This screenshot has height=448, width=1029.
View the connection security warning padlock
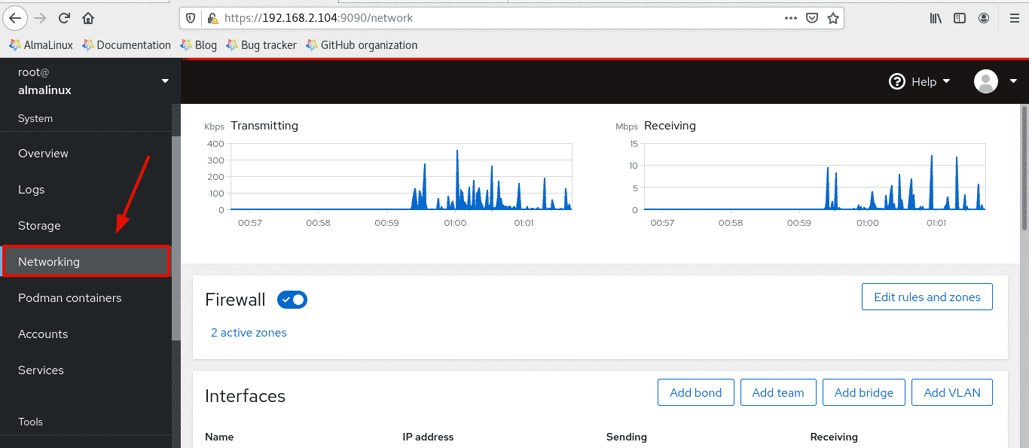click(x=212, y=18)
